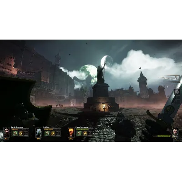
Task: Click the dwarf teammate's green healing item slot
Action: (x=15, y=133)
